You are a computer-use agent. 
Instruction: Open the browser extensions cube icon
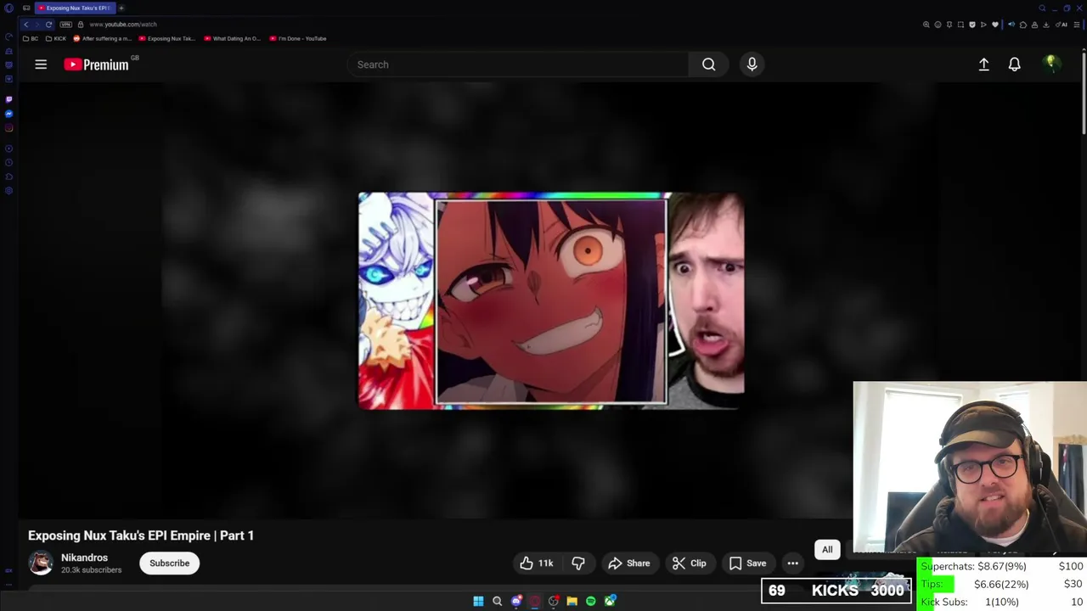point(1023,25)
